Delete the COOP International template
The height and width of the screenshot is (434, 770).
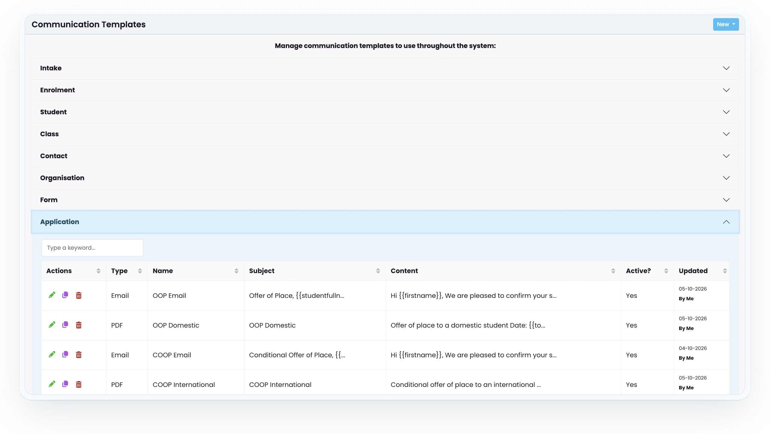click(79, 384)
